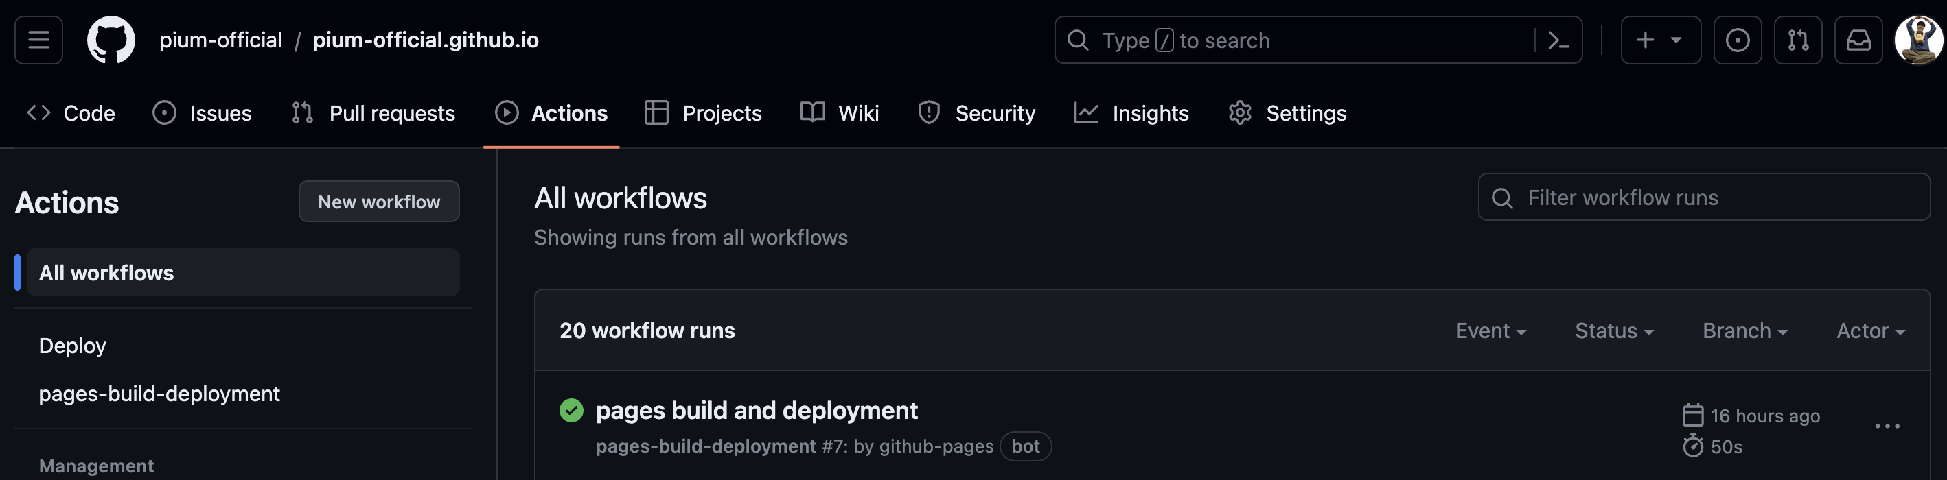Image resolution: width=1947 pixels, height=480 pixels.
Task: Open the hamburger navigation menu
Action: click(38, 40)
